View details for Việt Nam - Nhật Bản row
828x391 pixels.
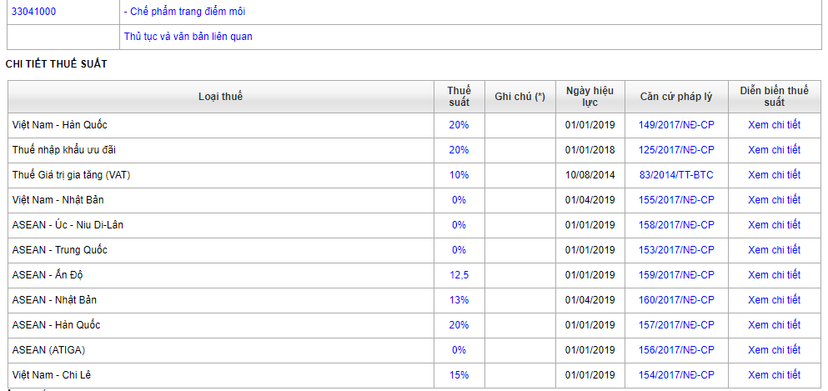[x=774, y=200]
